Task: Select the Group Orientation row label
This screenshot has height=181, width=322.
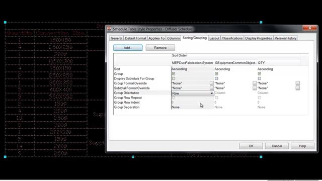Action: point(126,93)
